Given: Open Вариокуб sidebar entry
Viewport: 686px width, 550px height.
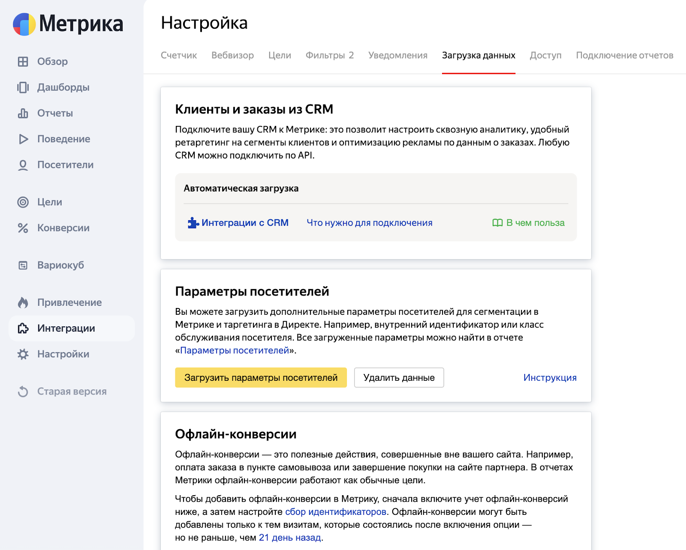Looking at the screenshot, I should 60,265.
